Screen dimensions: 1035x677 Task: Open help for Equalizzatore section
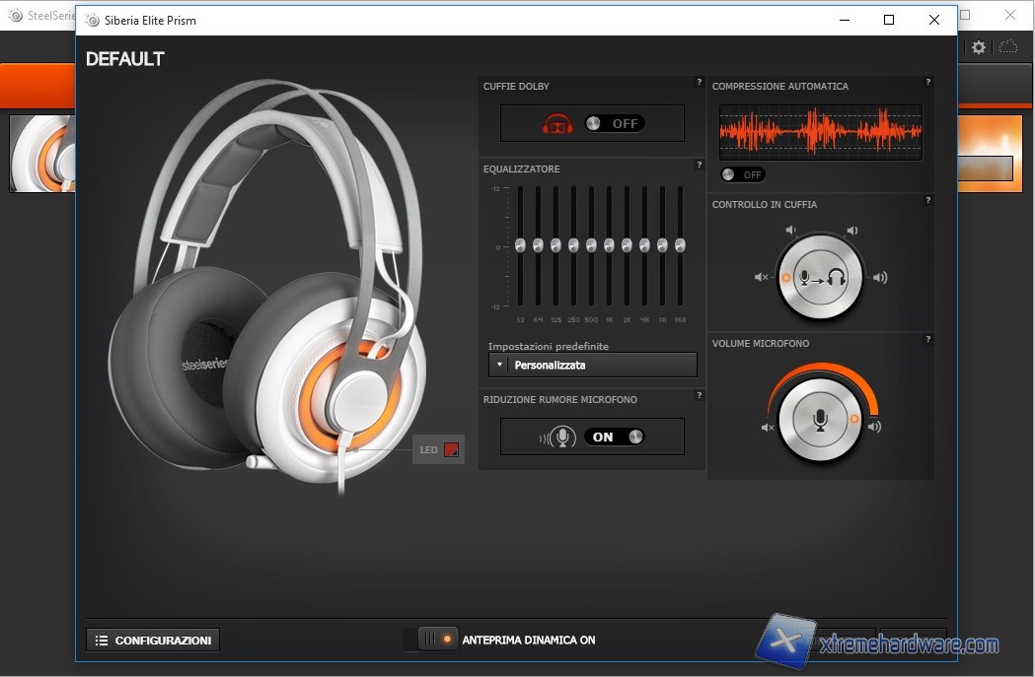(699, 166)
